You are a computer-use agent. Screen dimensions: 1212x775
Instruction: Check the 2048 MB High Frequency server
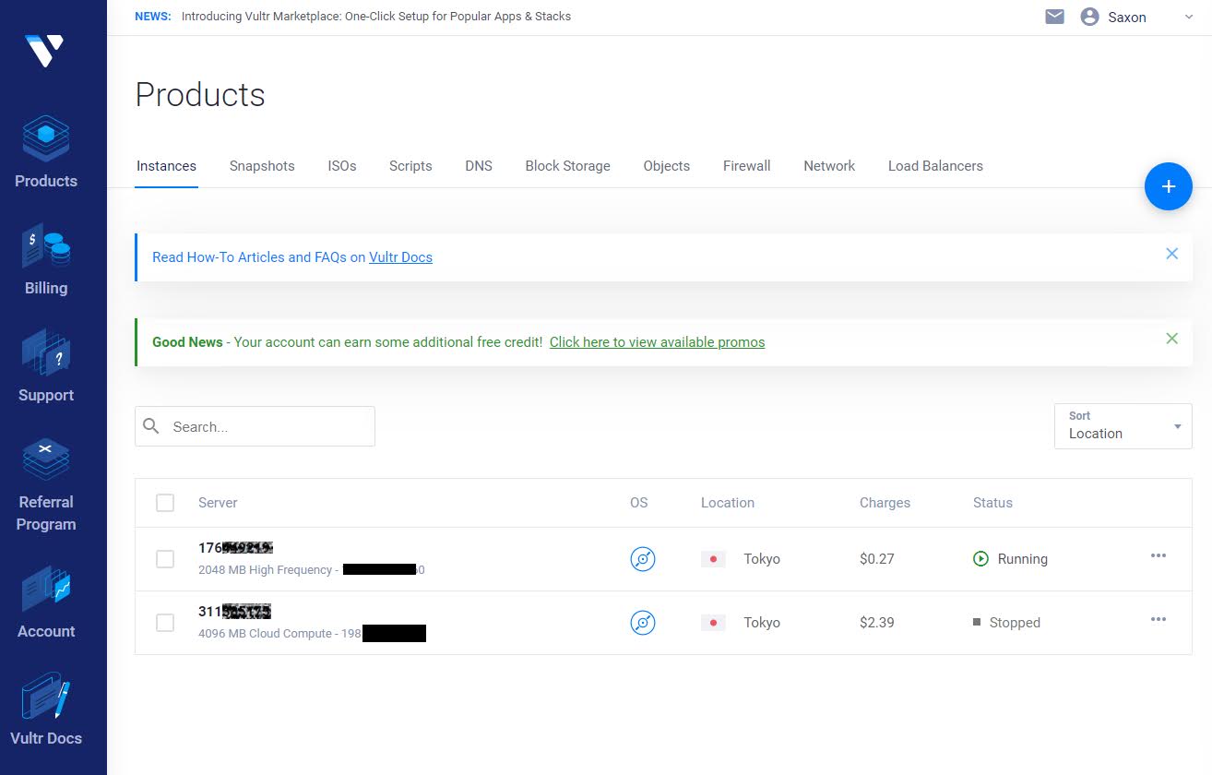pos(165,559)
